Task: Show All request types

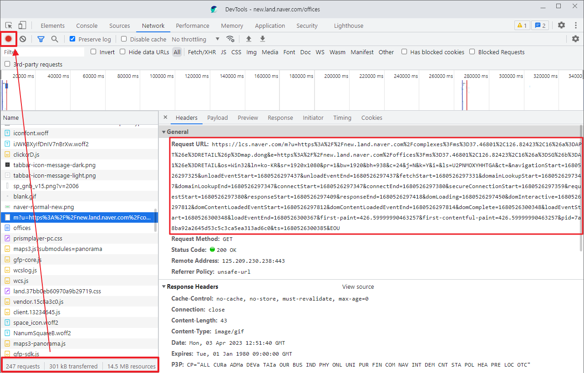Action: pos(177,52)
